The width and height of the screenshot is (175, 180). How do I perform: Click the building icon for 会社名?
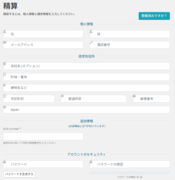(5, 64)
